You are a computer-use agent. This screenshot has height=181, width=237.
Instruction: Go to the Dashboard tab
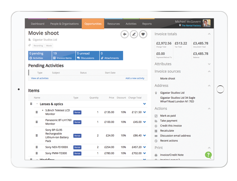38,24
